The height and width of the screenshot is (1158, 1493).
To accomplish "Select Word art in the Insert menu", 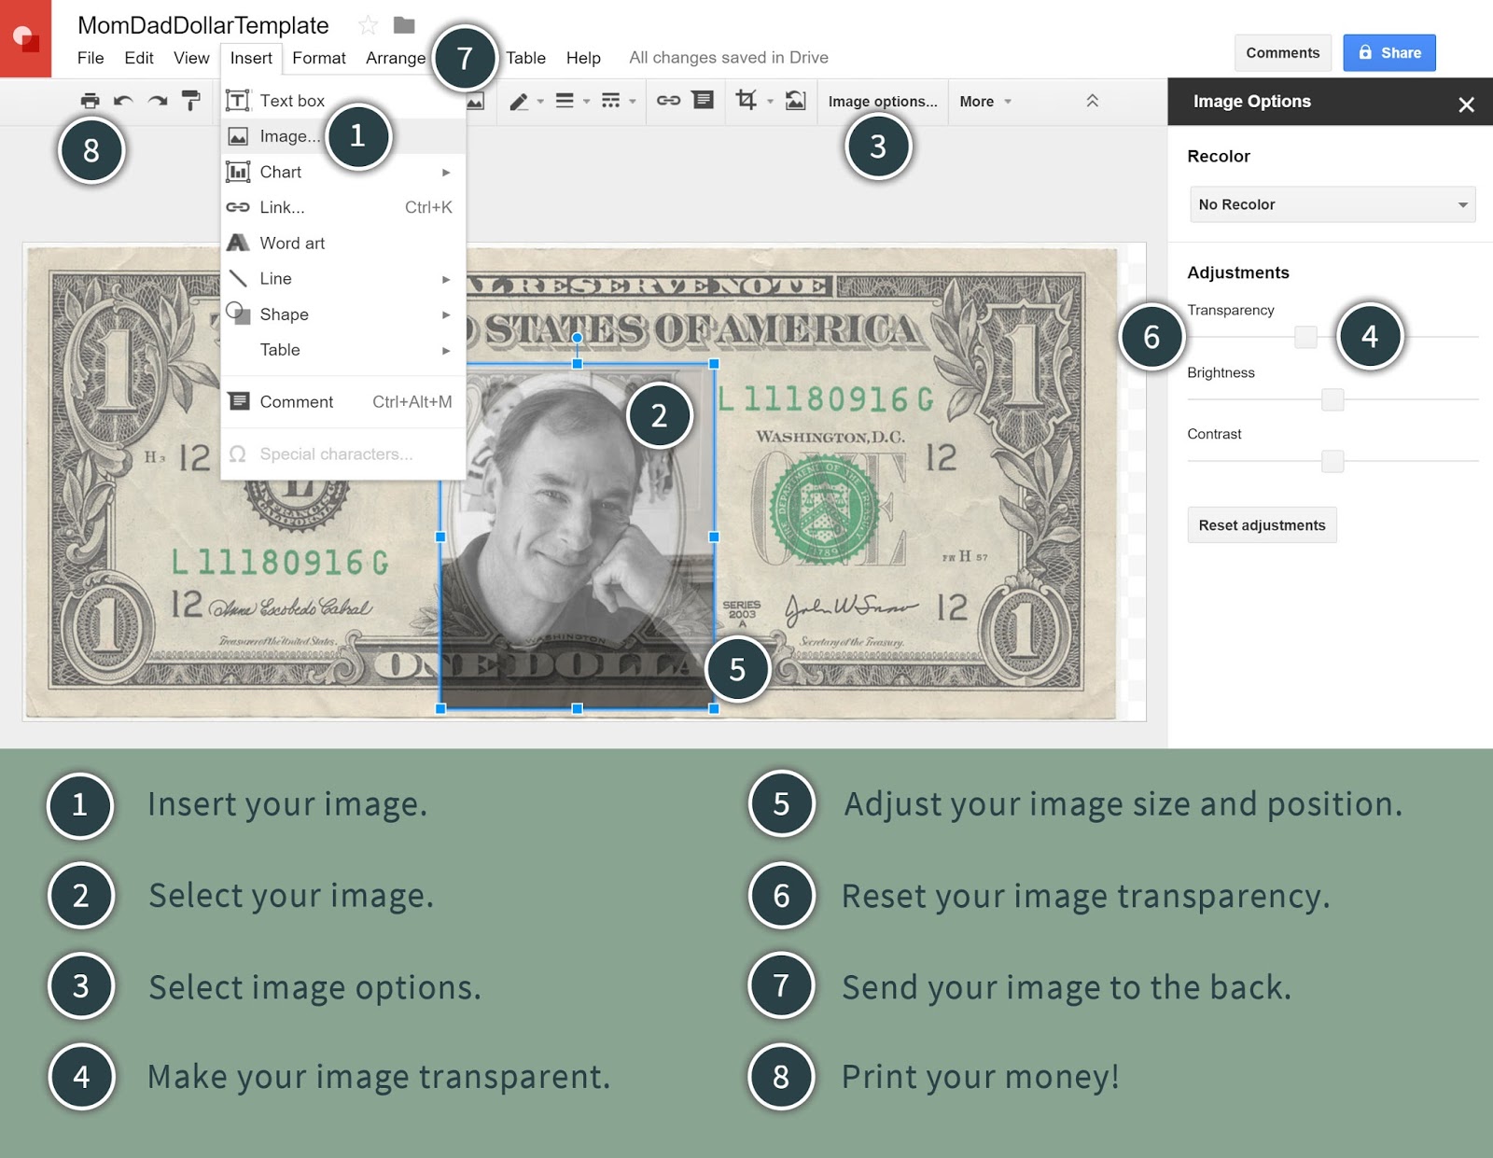I will [343, 243].
